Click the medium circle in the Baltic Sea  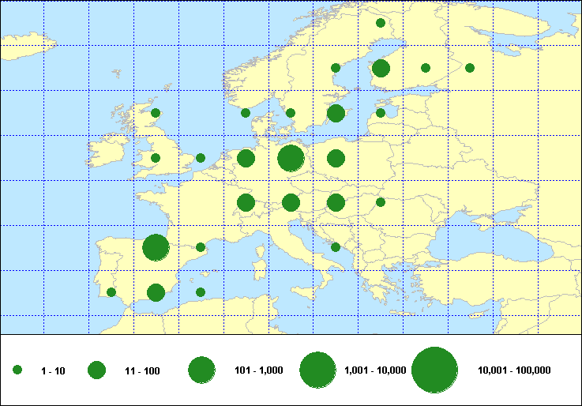(x=336, y=113)
